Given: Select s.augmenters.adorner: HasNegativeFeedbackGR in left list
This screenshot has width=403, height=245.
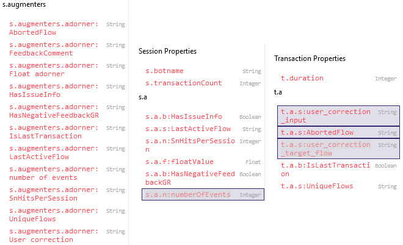Looking at the screenshot, I should (54, 112).
